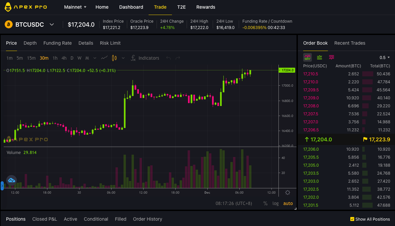The height and width of the screenshot is (226, 395).
Task: Switch to the Price chart tab
Action: (x=11, y=43)
